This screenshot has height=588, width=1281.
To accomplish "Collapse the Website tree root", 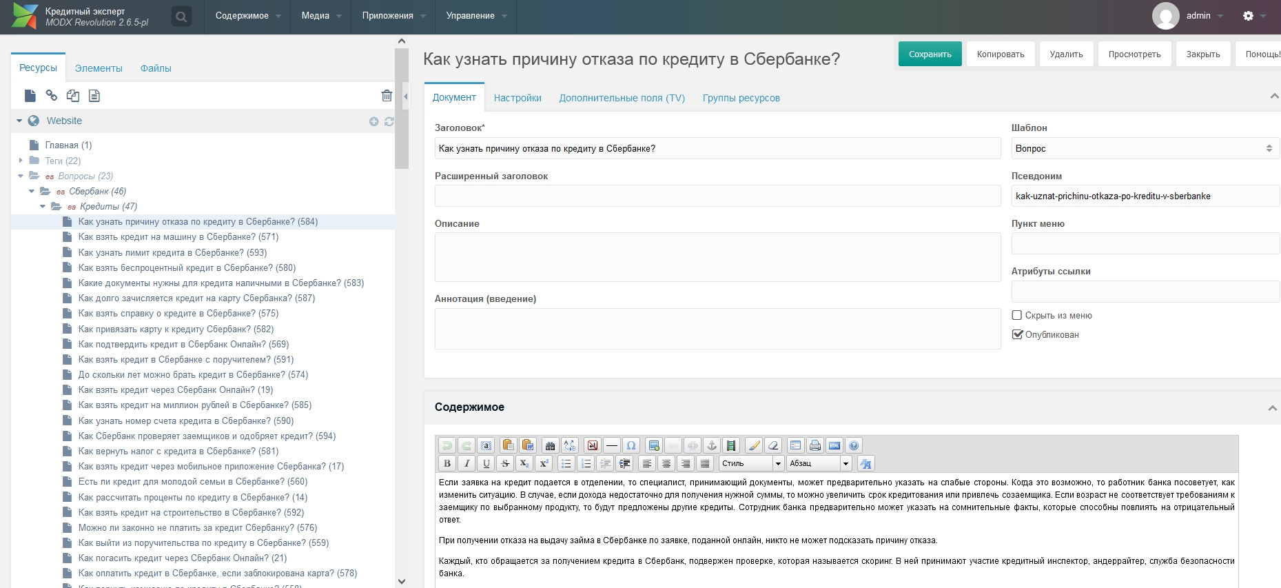I will pyautogui.click(x=19, y=121).
